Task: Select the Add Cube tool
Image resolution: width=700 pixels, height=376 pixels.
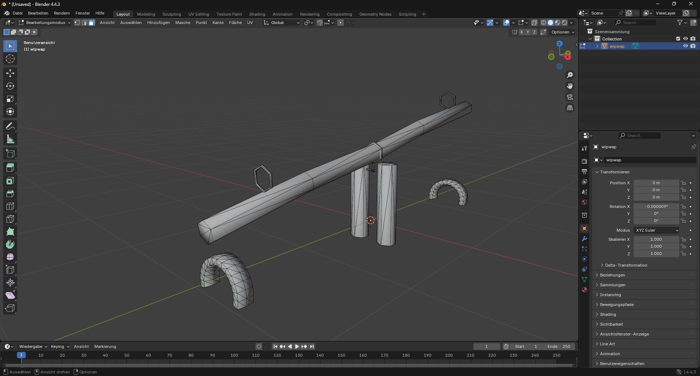Action: coord(10,154)
